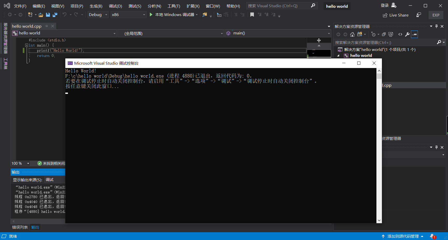Toggle auto-hide pin on the properties panel
This screenshot has width=448, height=240.
tap(436, 147)
